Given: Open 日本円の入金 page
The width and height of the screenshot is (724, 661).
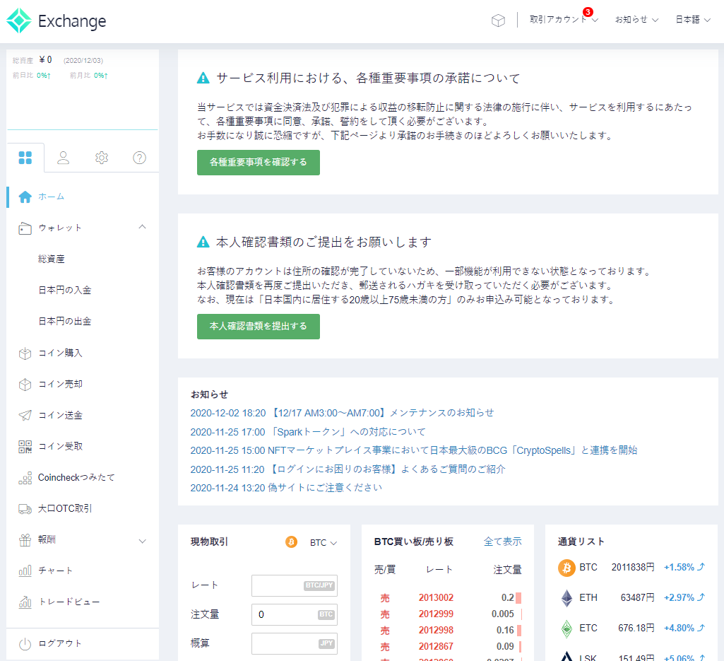Looking at the screenshot, I should point(65,291).
